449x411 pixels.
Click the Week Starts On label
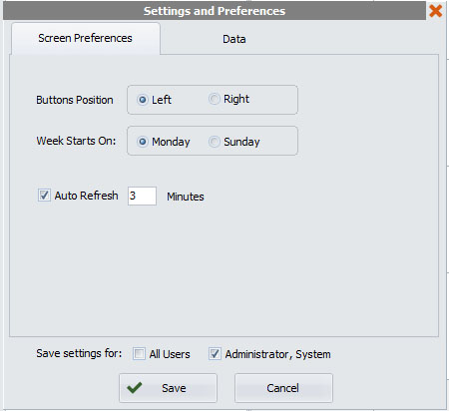tap(76, 141)
